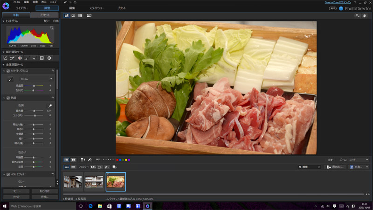Screen dimensions: 373x210
Task: Click the white balance eyedropper icon
Action: tap(10, 79)
